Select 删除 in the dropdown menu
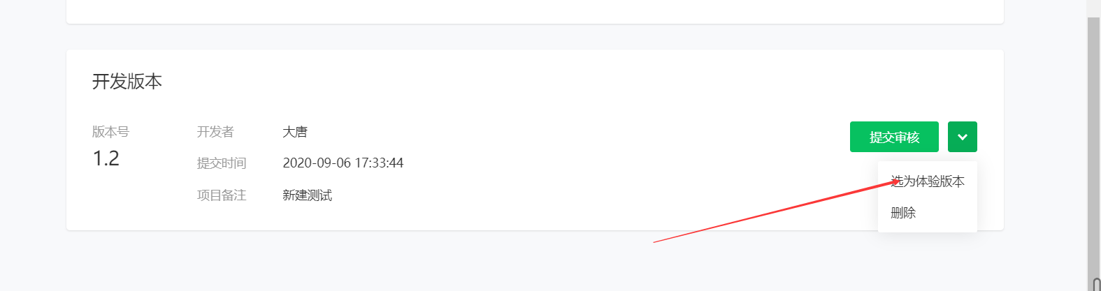The width and height of the screenshot is (1101, 291). tap(903, 213)
